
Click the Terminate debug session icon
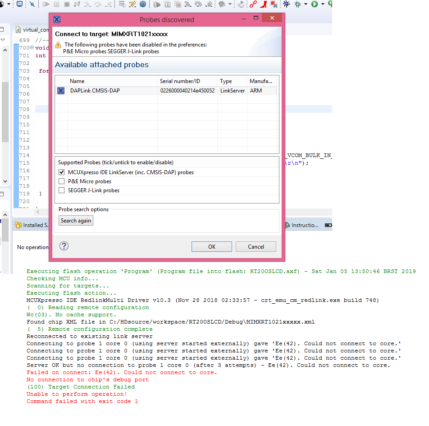click(x=66, y=5)
